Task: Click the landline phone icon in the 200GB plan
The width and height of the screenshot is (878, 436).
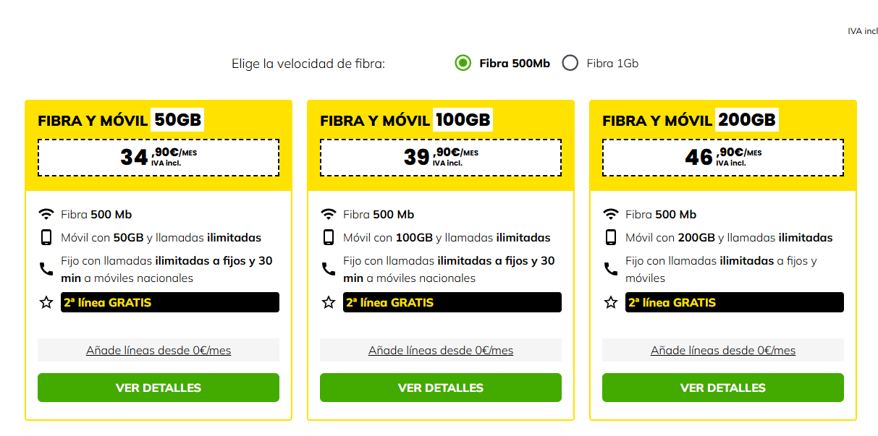Action: [611, 269]
